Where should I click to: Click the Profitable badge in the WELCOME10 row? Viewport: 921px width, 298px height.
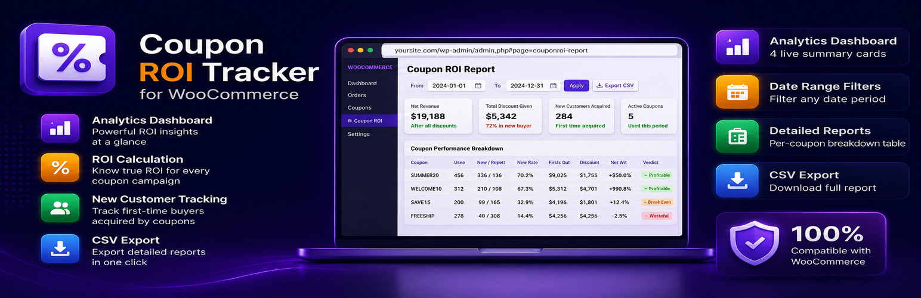tap(657, 189)
